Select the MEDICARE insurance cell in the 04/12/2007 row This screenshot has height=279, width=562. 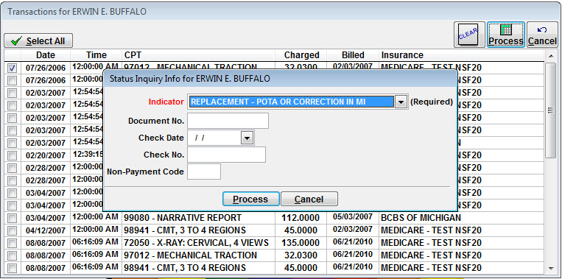coord(462,230)
